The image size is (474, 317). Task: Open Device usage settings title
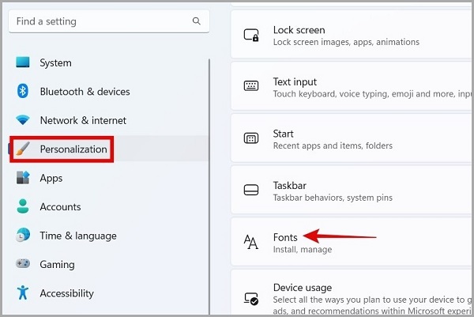pyautogui.click(x=303, y=288)
